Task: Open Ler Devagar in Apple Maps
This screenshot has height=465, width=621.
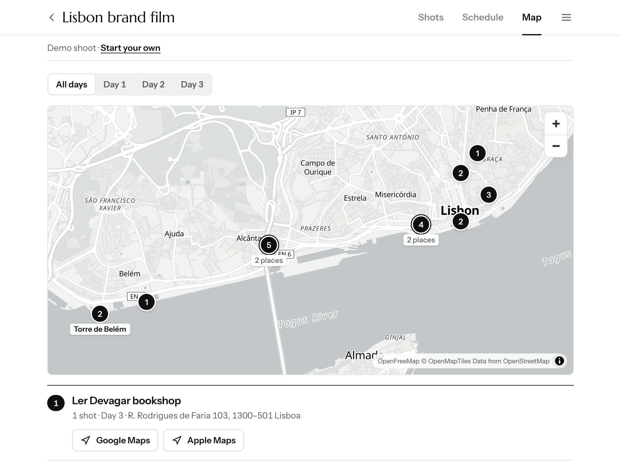Action: (204, 440)
